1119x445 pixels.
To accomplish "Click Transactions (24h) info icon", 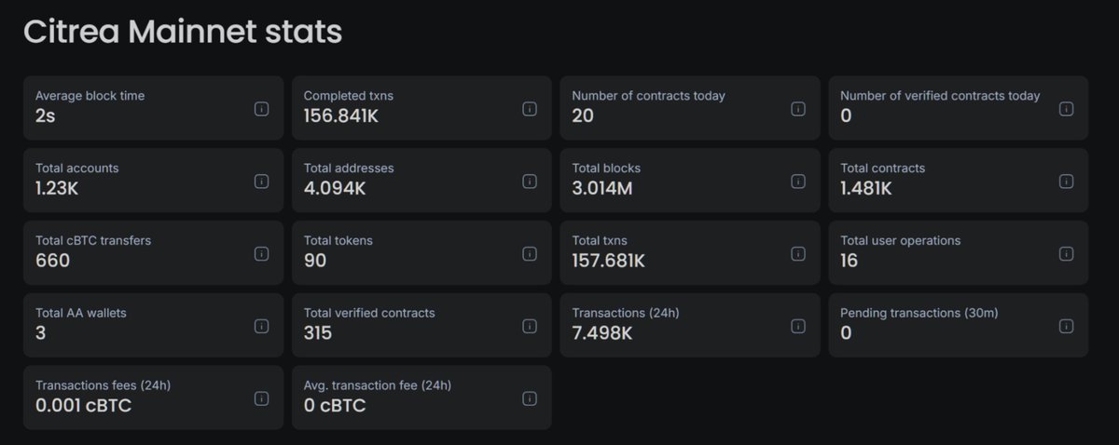I will pyautogui.click(x=798, y=326).
